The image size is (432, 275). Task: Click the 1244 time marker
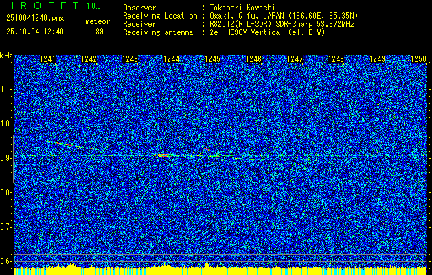pyautogui.click(x=172, y=59)
